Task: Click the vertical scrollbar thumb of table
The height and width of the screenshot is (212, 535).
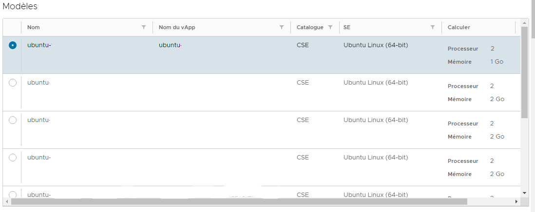Action: (x=524, y=72)
